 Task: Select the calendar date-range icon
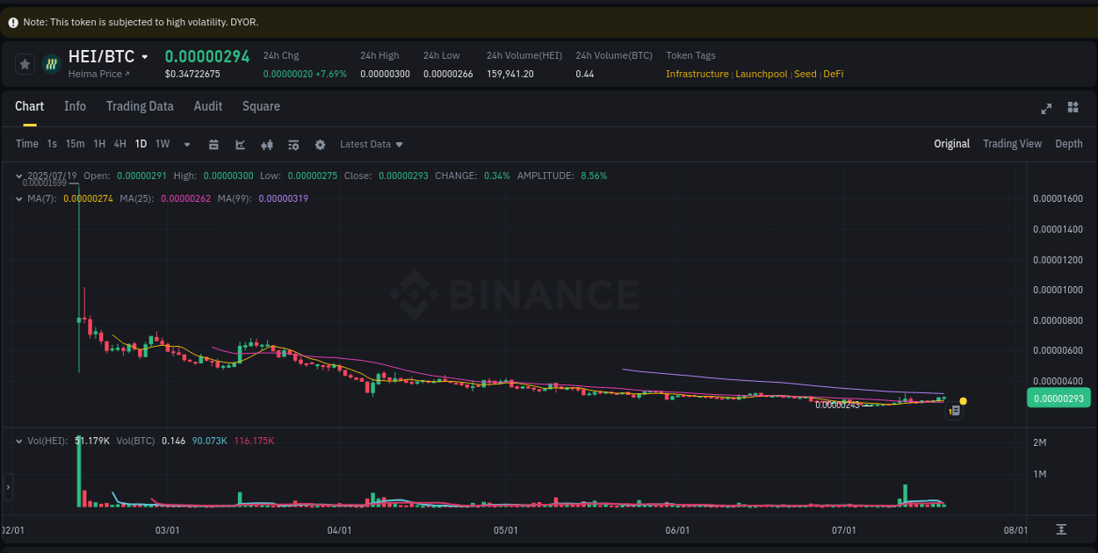coord(215,144)
